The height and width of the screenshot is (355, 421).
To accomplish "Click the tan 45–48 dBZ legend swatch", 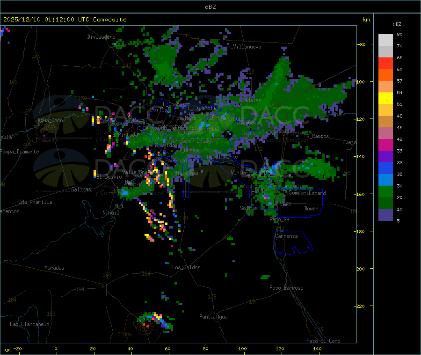I will click(385, 122).
